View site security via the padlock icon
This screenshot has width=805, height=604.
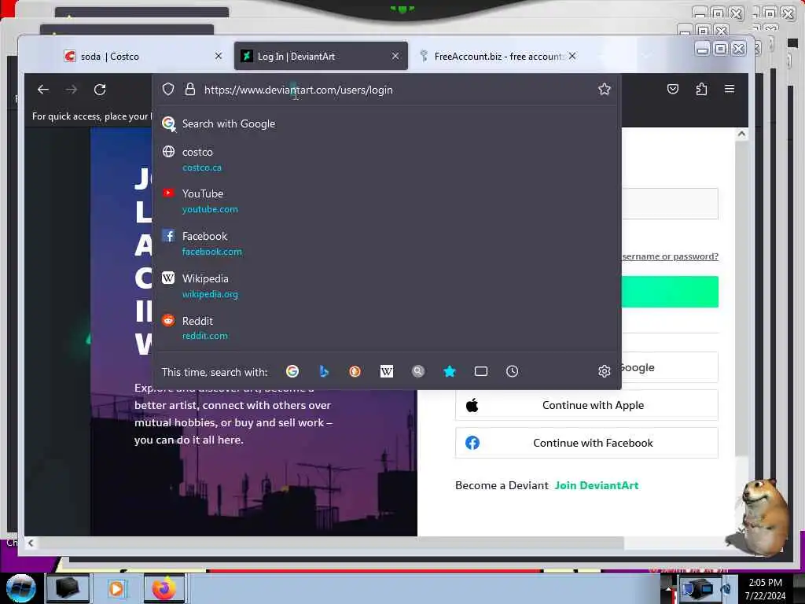[x=190, y=90]
